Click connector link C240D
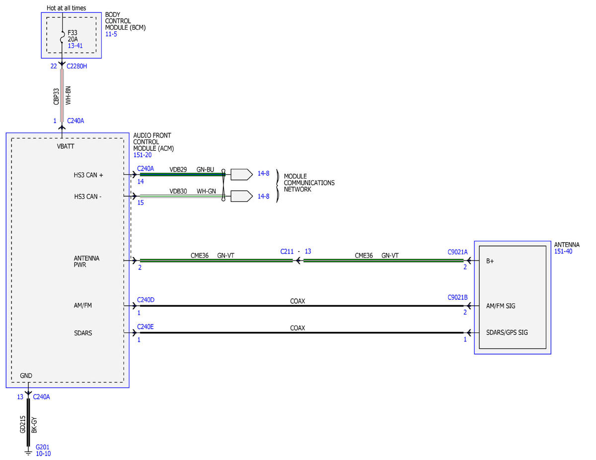Viewport: 596px width, 460px height. pos(146,300)
